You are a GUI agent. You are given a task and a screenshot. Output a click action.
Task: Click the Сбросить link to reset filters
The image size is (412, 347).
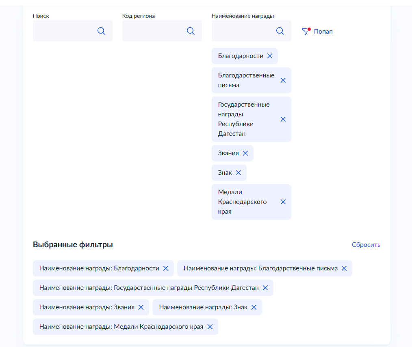point(366,245)
